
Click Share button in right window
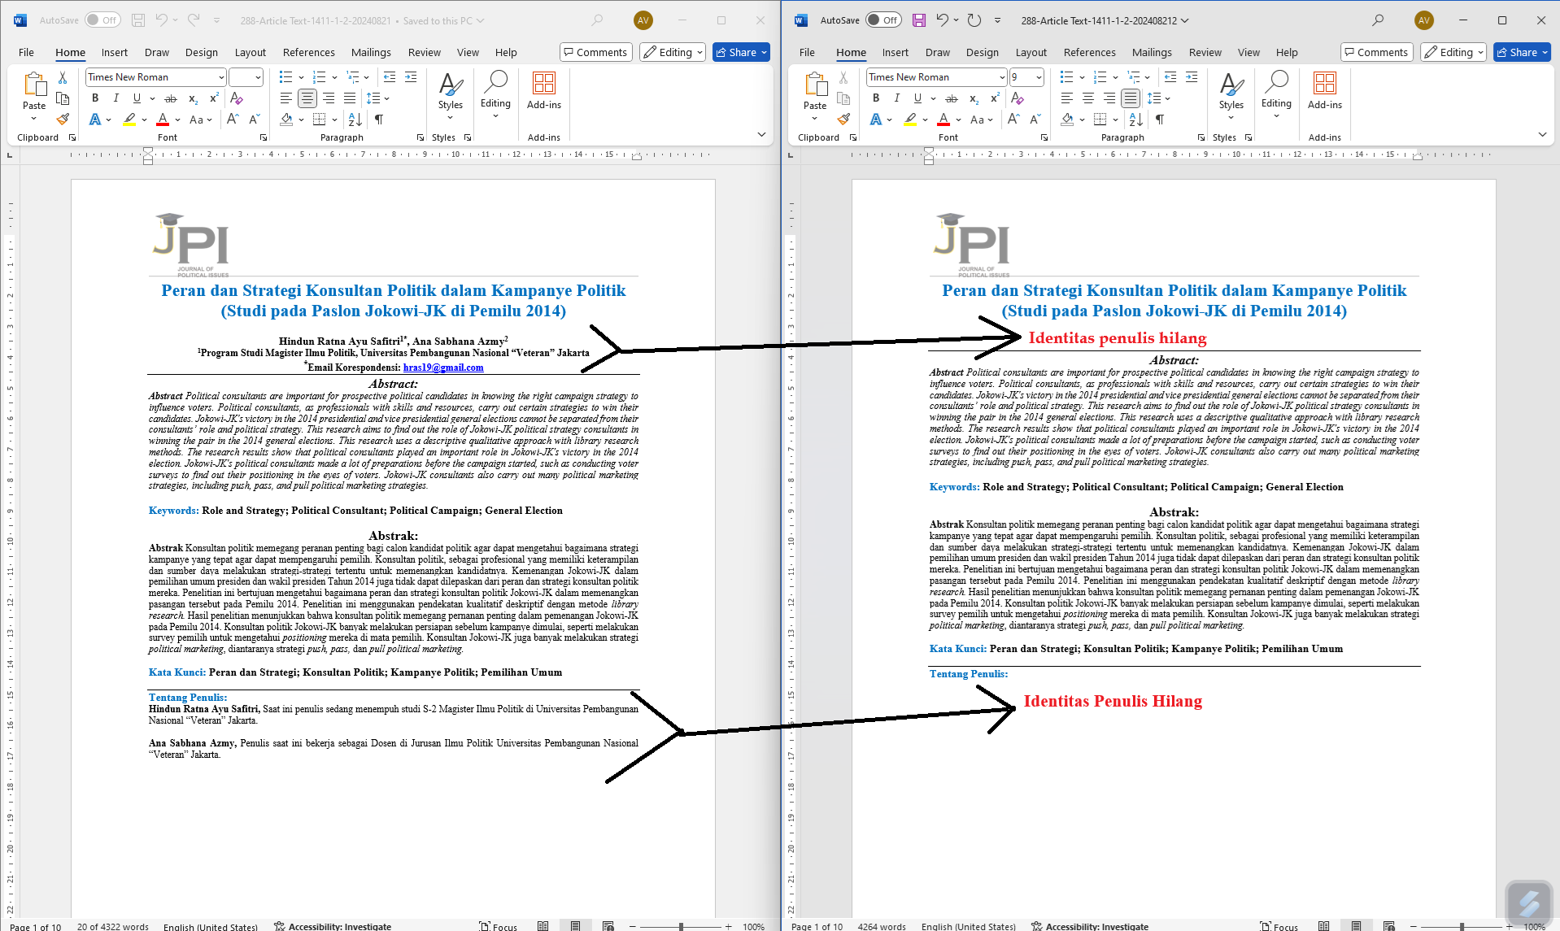pos(1522,52)
